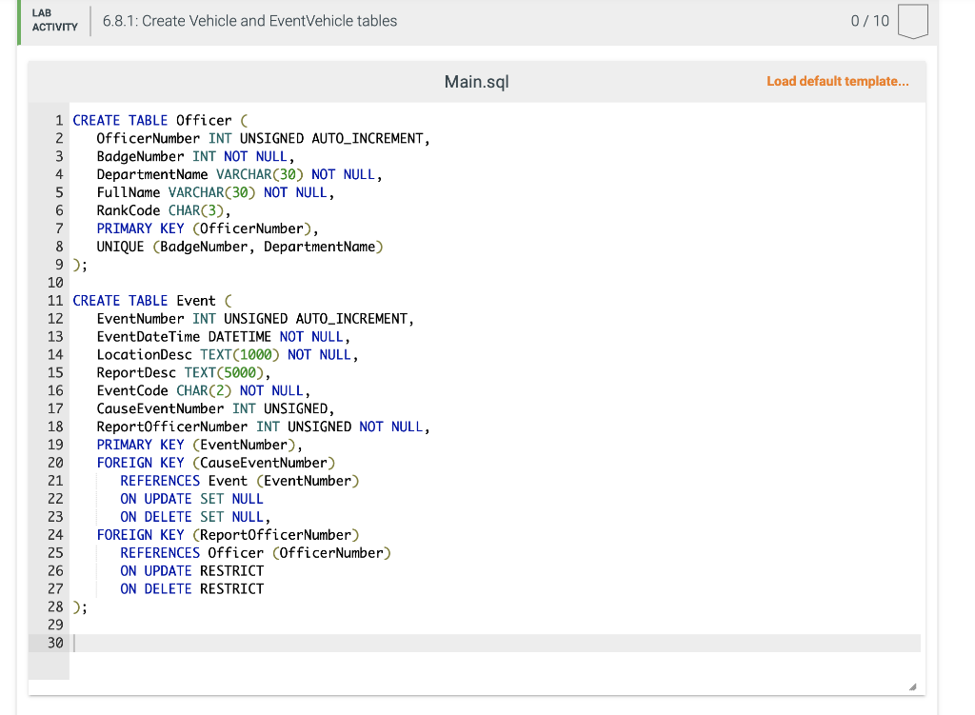975x715 pixels.
Task: Grab the editor resize handle corner
Action: tap(913, 685)
